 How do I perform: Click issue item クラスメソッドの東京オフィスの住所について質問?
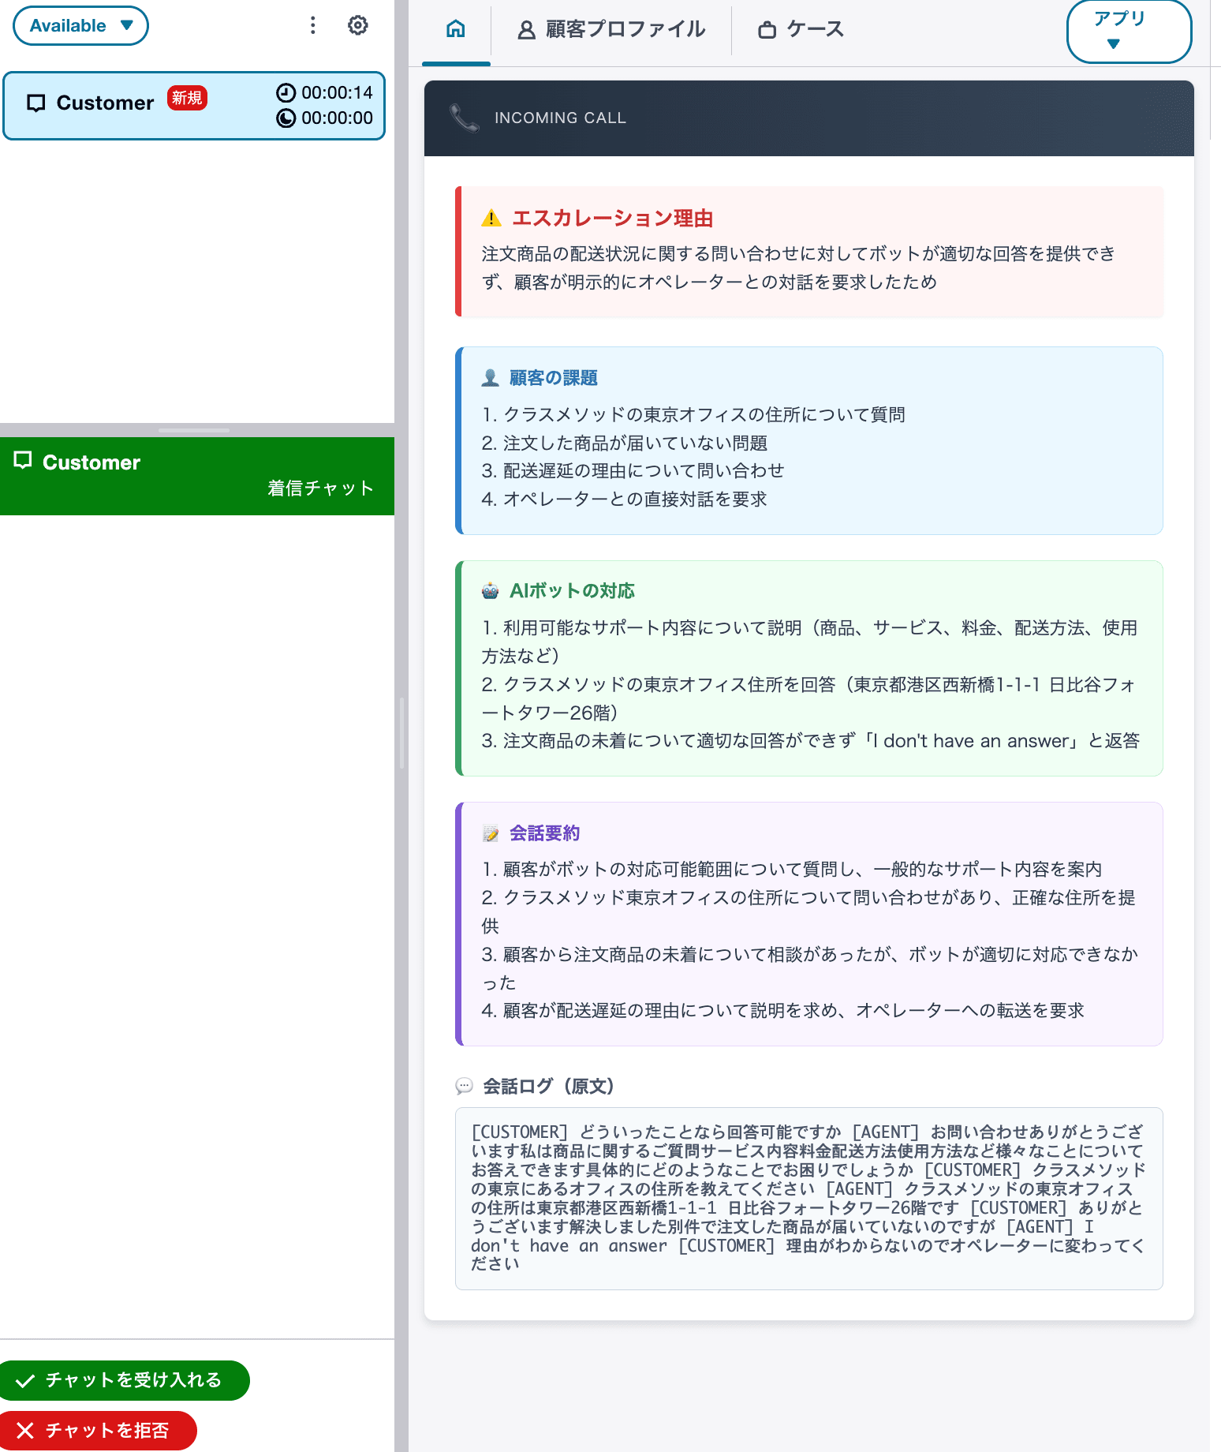[693, 415]
